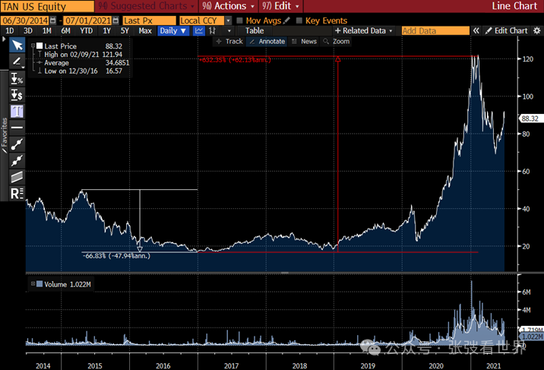Grab the divider handle between price and volume panels
Screen dimensions: 544x370
click(x=284, y=273)
